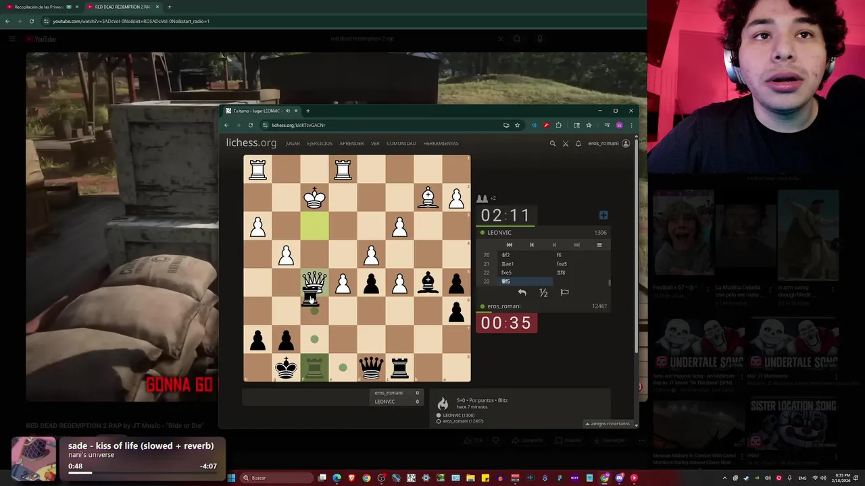This screenshot has width=865, height=486.
Task: Open Windows Start menu
Action: (x=231, y=478)
